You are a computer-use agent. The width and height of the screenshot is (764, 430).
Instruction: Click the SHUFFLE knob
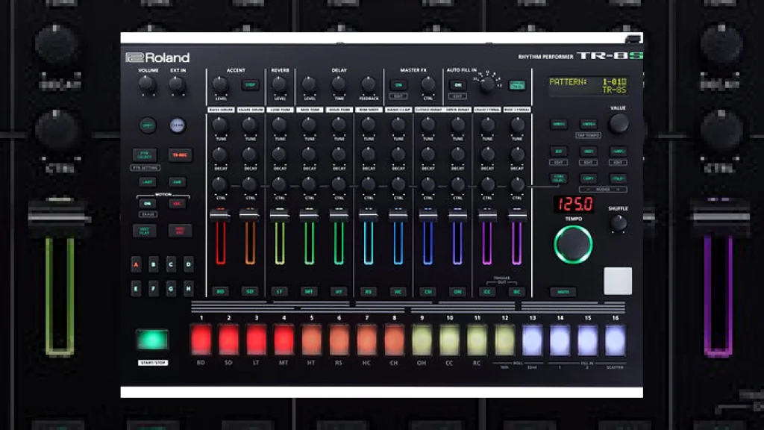click(619, 222)
